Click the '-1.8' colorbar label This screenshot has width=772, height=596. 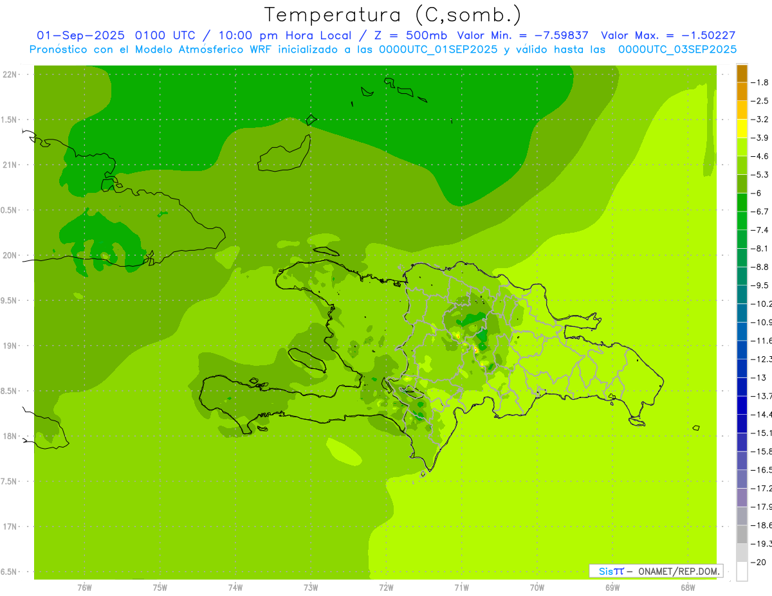[761, 82]
